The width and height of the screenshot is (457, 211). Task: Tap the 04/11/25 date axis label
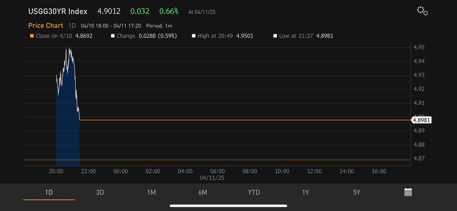click(x=211, y=178)
